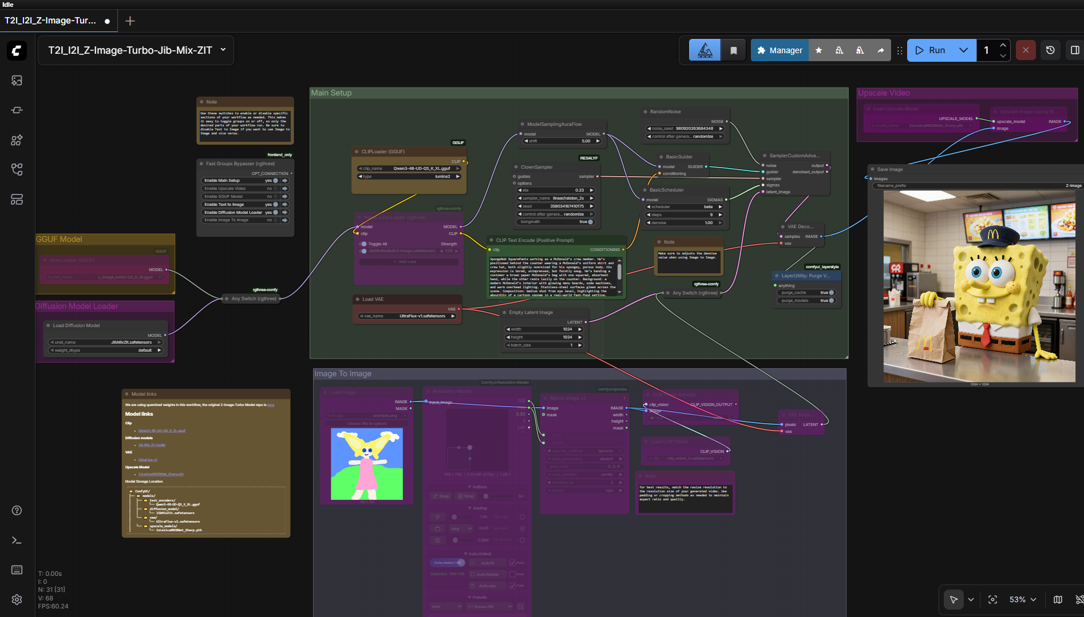The width and height of the screenshot is (1084, 617).
Task: Toggle the right side panel icon
Action: 1075,50
